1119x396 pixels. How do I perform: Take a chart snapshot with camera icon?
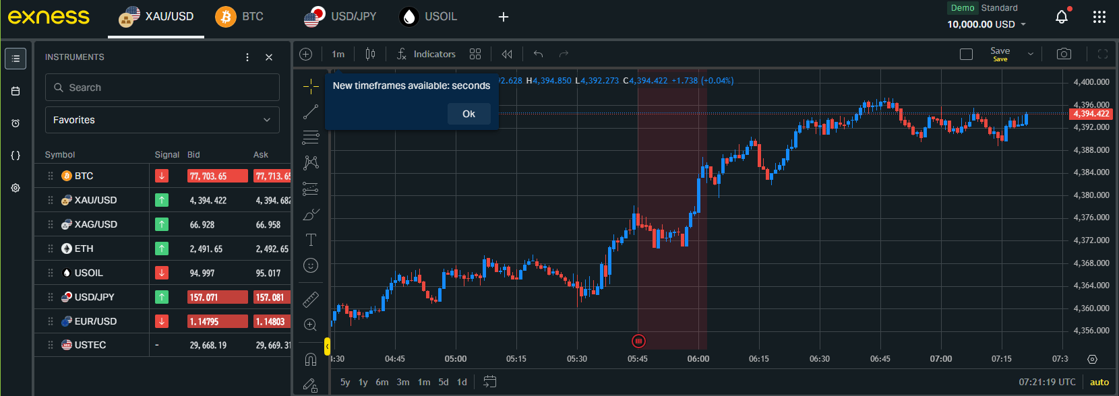pyautogui.click(x=1064, y=54)
